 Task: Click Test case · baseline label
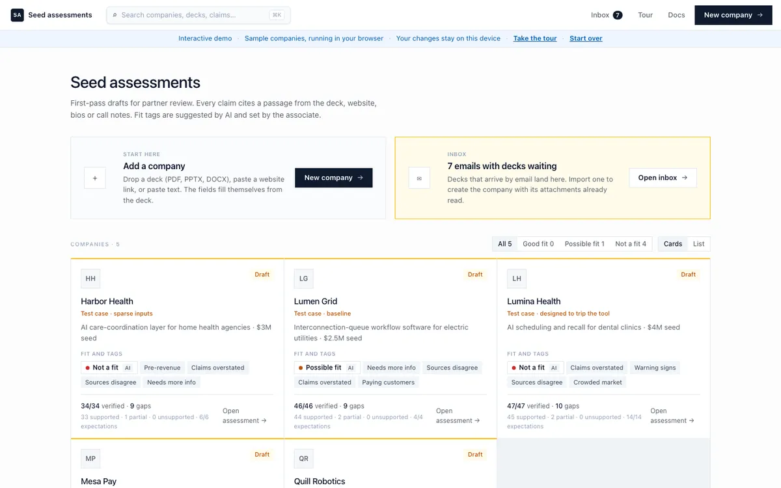click(x=322, y=314)
